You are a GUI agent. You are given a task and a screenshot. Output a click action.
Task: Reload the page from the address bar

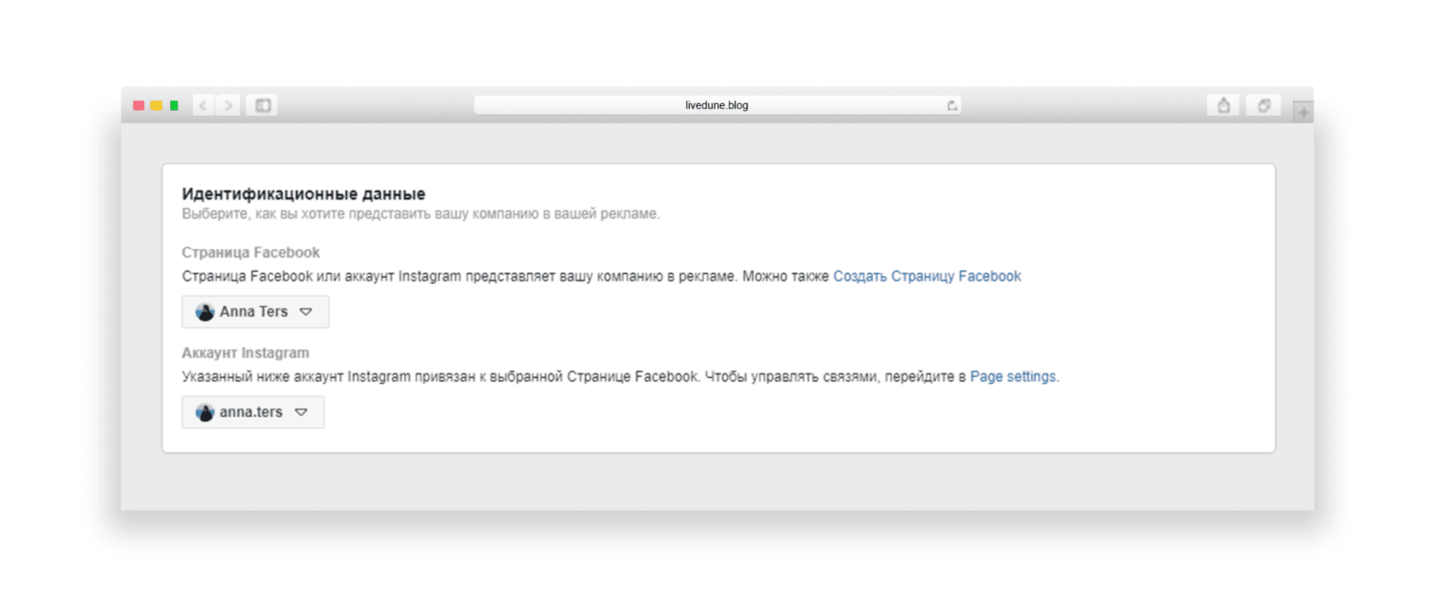point(952,106)
